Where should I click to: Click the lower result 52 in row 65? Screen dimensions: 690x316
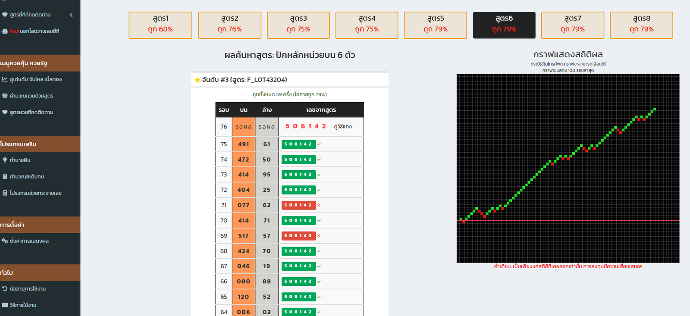[x=267, y=297]
